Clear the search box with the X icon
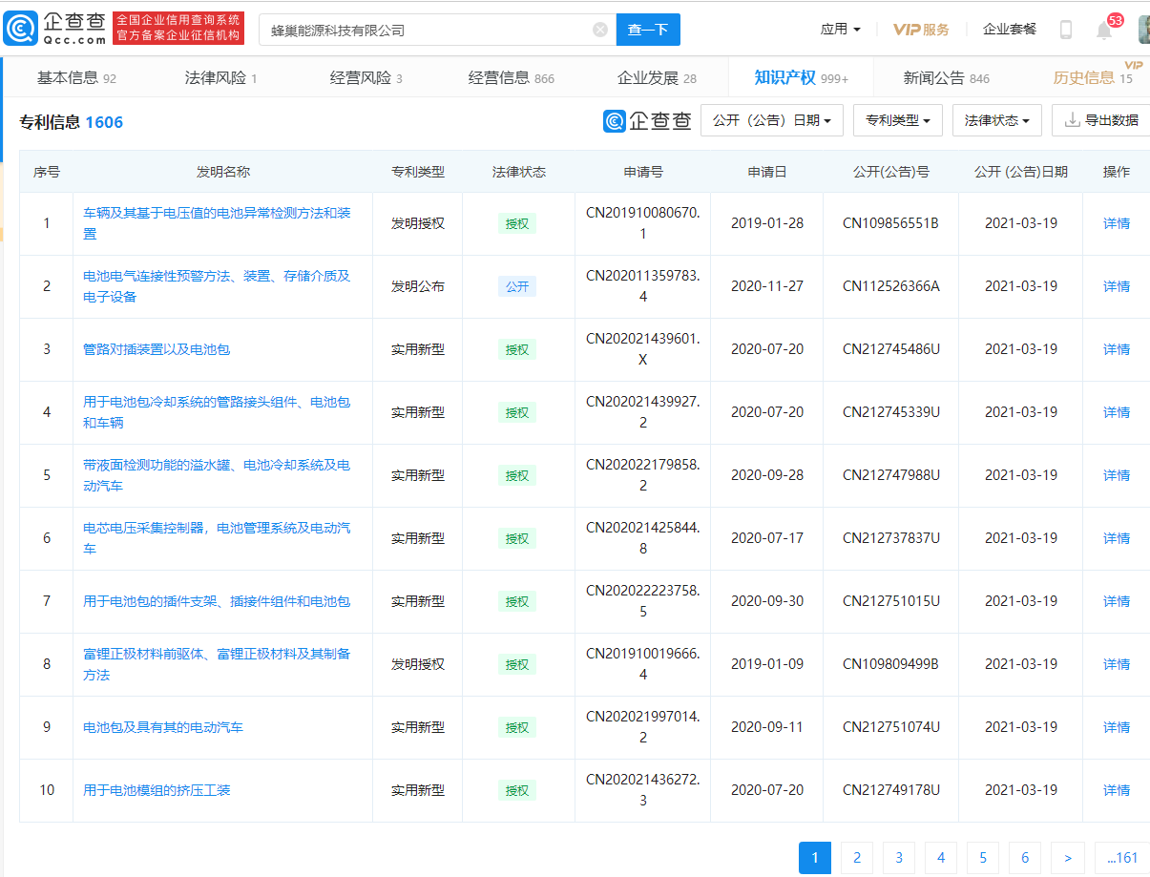 pos(600,30)
